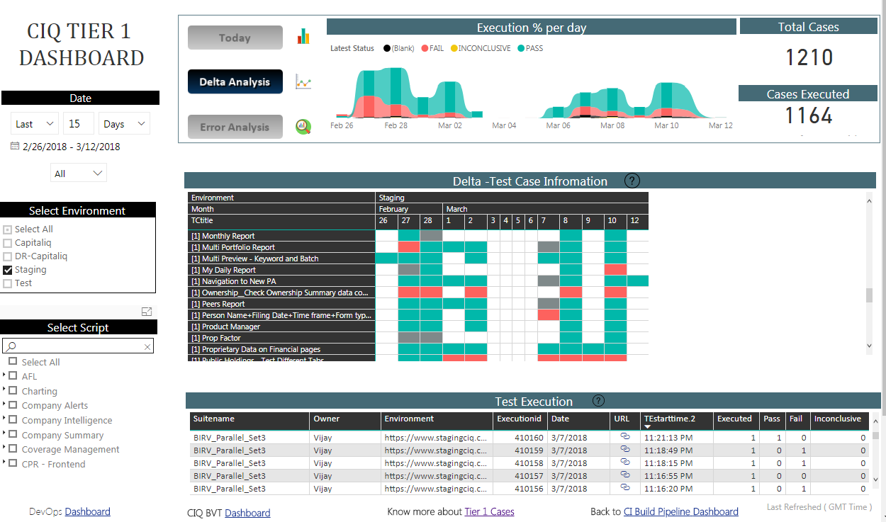Click down arrow of Delta matrix scrollbar
Screen dimensions: 886x522
[x=870, y=346]
